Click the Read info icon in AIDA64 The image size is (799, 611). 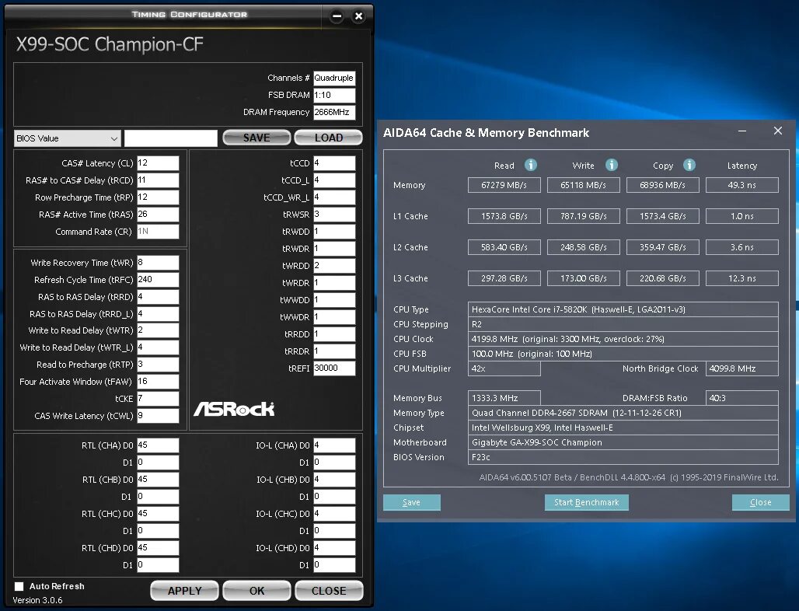530,165
